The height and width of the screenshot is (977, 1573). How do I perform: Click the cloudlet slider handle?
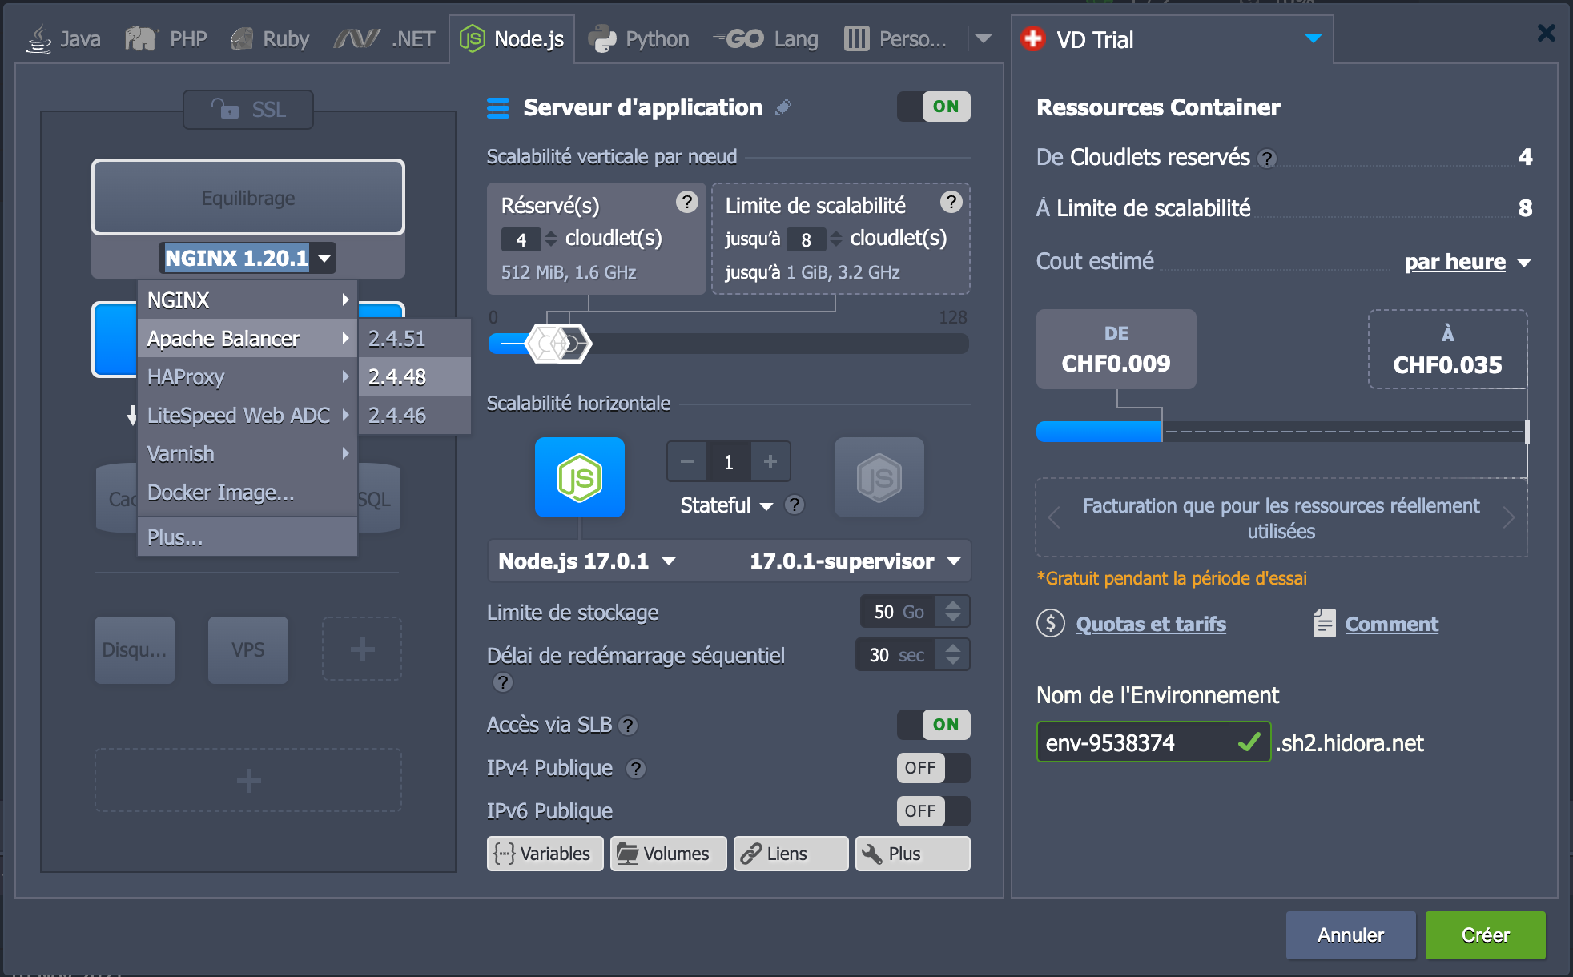(x=558, y=344)
